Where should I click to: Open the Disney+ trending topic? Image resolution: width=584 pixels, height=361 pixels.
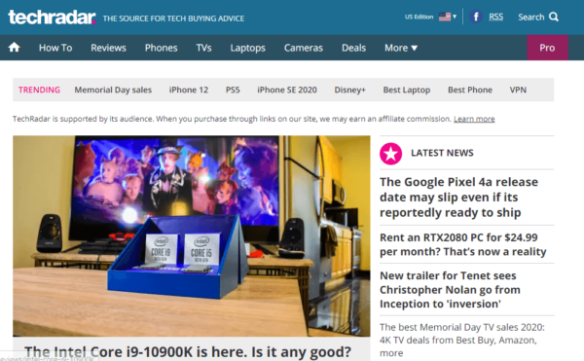pyautogui.click(x=349, y=90)
